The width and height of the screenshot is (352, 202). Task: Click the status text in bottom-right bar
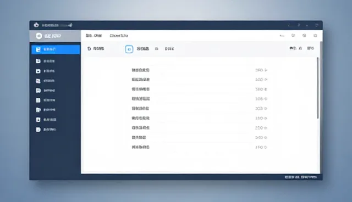(301, 177)
